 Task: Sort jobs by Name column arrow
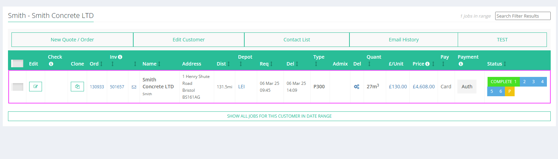[159, 64]
